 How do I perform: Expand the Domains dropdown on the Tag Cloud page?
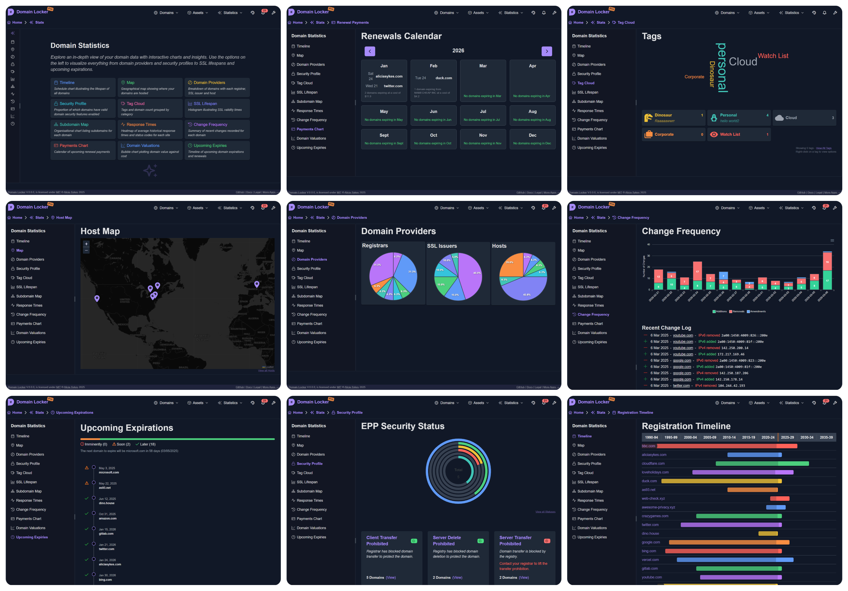pos(727,13)
